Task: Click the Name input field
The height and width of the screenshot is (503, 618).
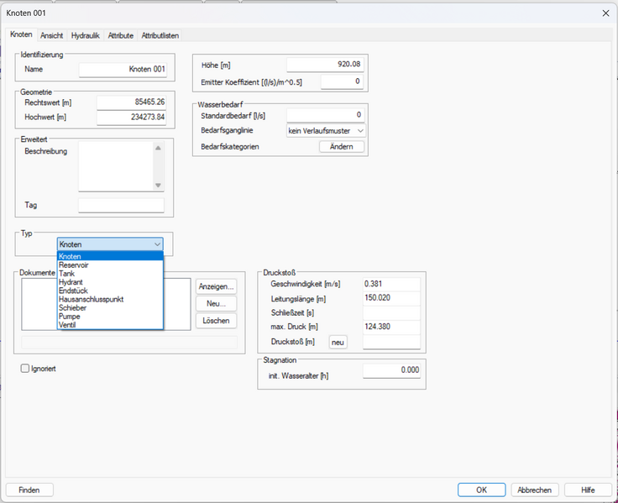Action: click(x=123, y=70)
